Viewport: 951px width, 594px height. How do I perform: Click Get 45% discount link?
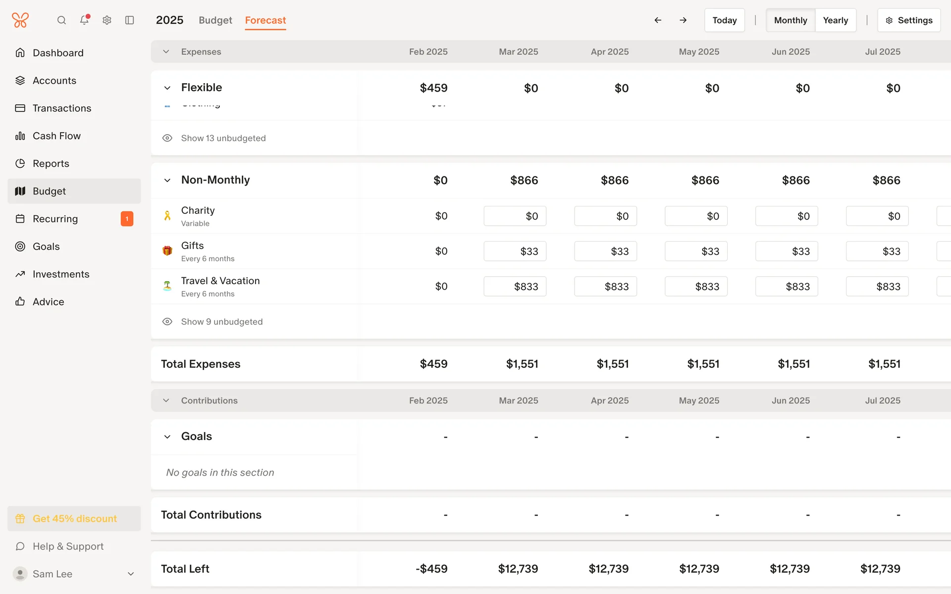coord(74,518)
